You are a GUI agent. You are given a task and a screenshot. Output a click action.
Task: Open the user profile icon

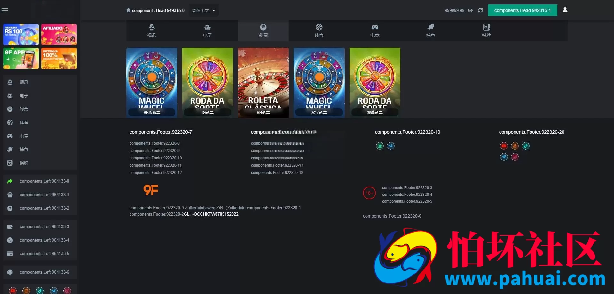tap(565, 10)
